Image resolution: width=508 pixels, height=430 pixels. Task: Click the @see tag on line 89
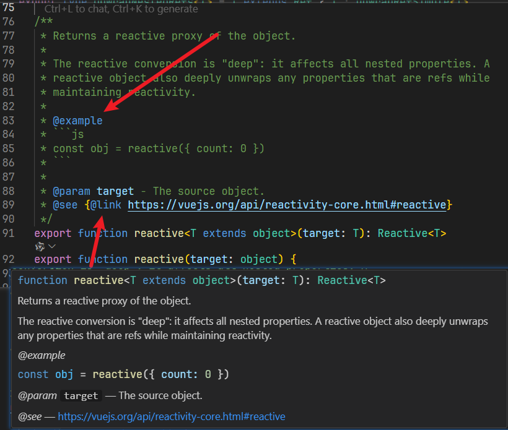65,205
